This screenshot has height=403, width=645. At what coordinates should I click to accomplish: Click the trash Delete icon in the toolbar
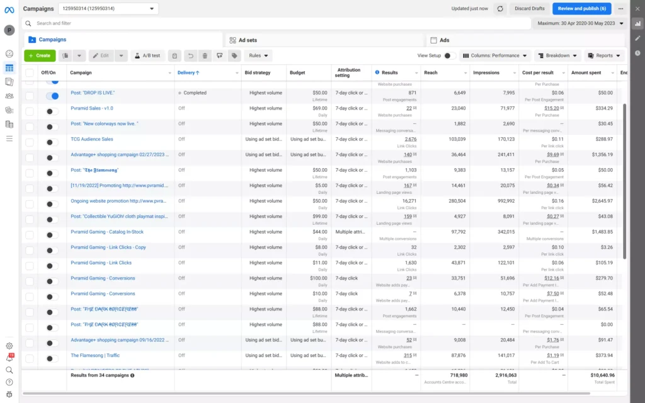tap(203, 55)
